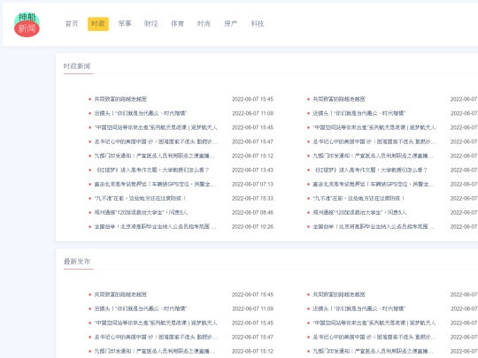Open 九部门印发通知 article in 最新发布 right column
Screen dimensions: 478x358
point(373,351)
